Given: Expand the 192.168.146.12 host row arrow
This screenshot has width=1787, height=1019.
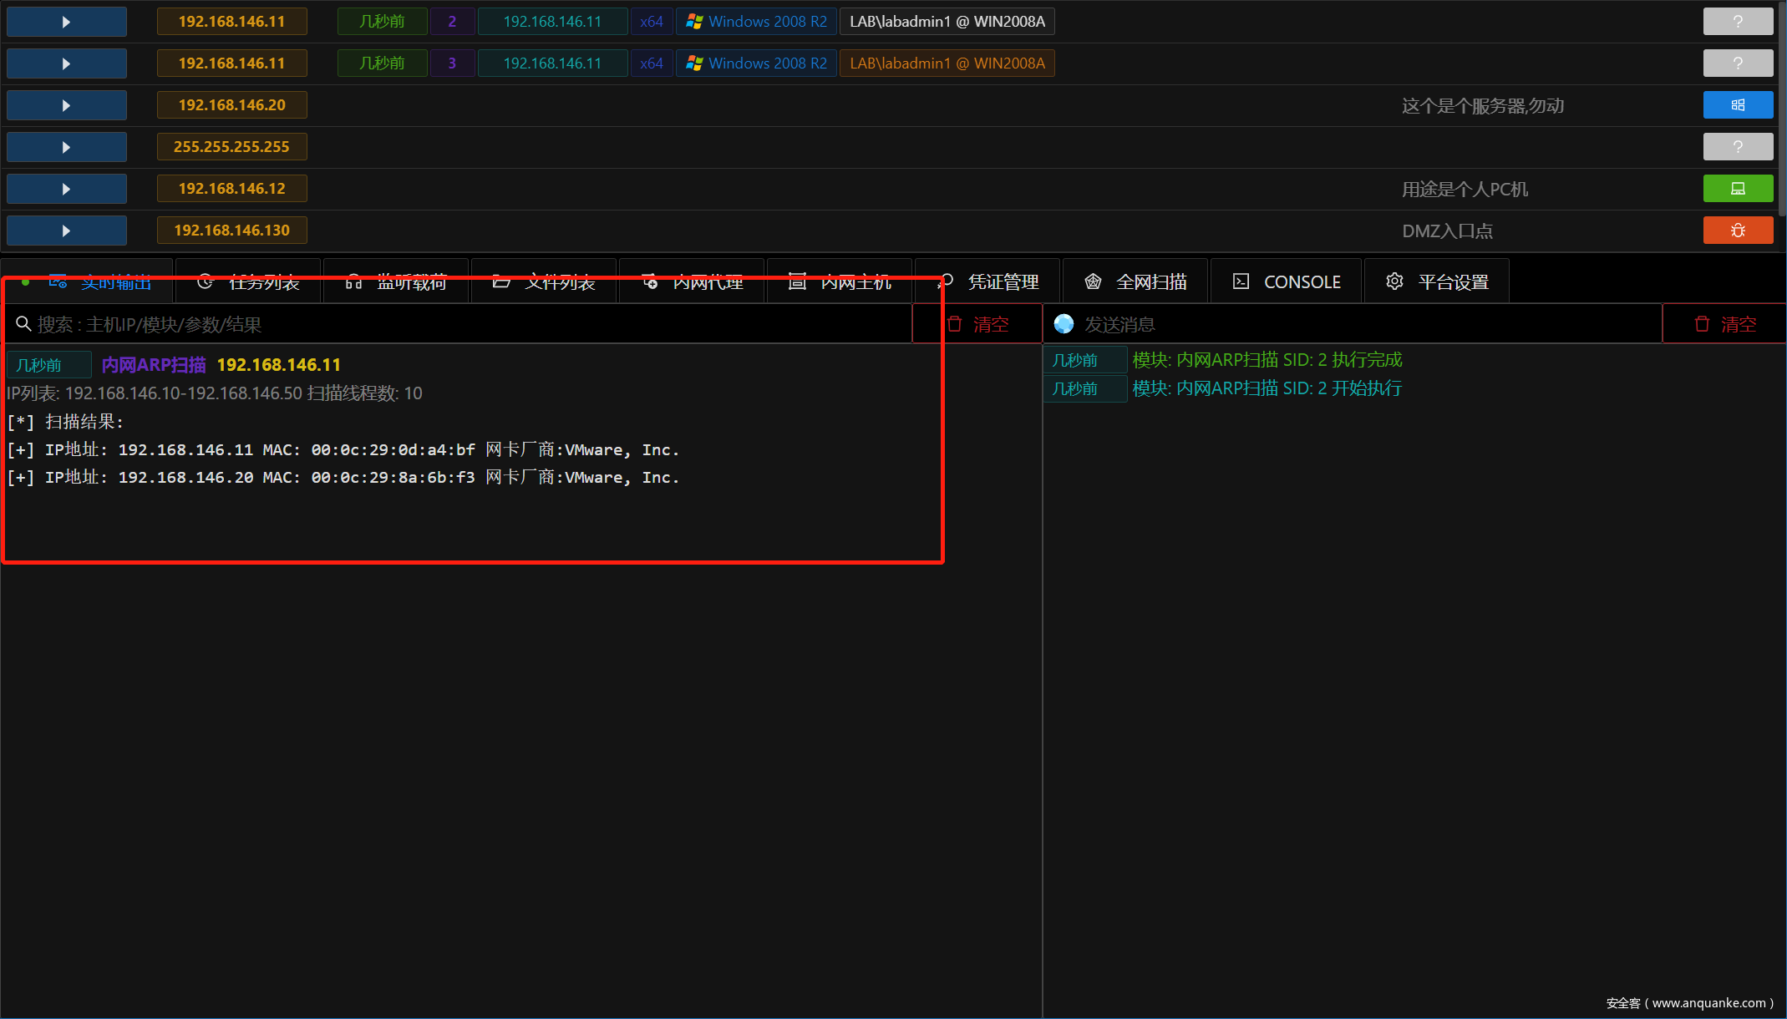Looking at the screenshot, I should [x=66, y=189].
